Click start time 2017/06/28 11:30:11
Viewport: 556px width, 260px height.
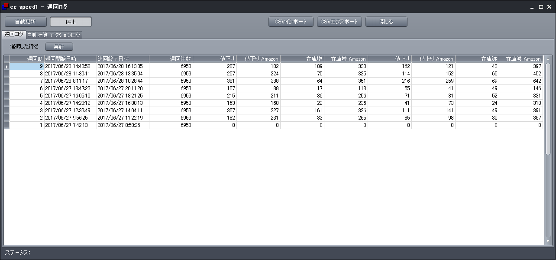(x=70, y=74)
